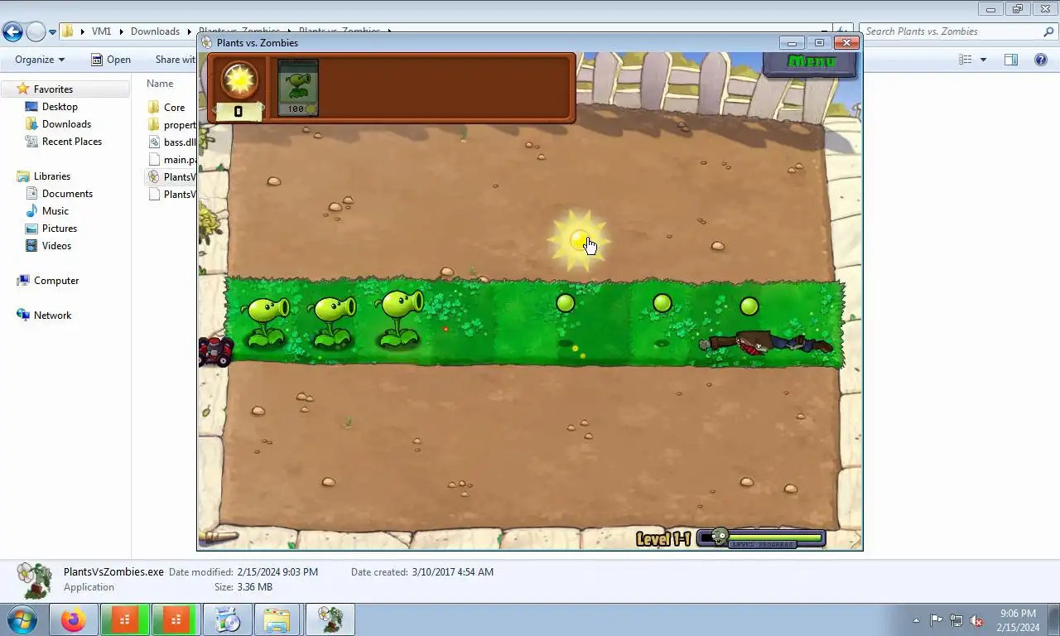
Task: Open Favorites in the Explorer sidebar
Action: coord(53,89)
